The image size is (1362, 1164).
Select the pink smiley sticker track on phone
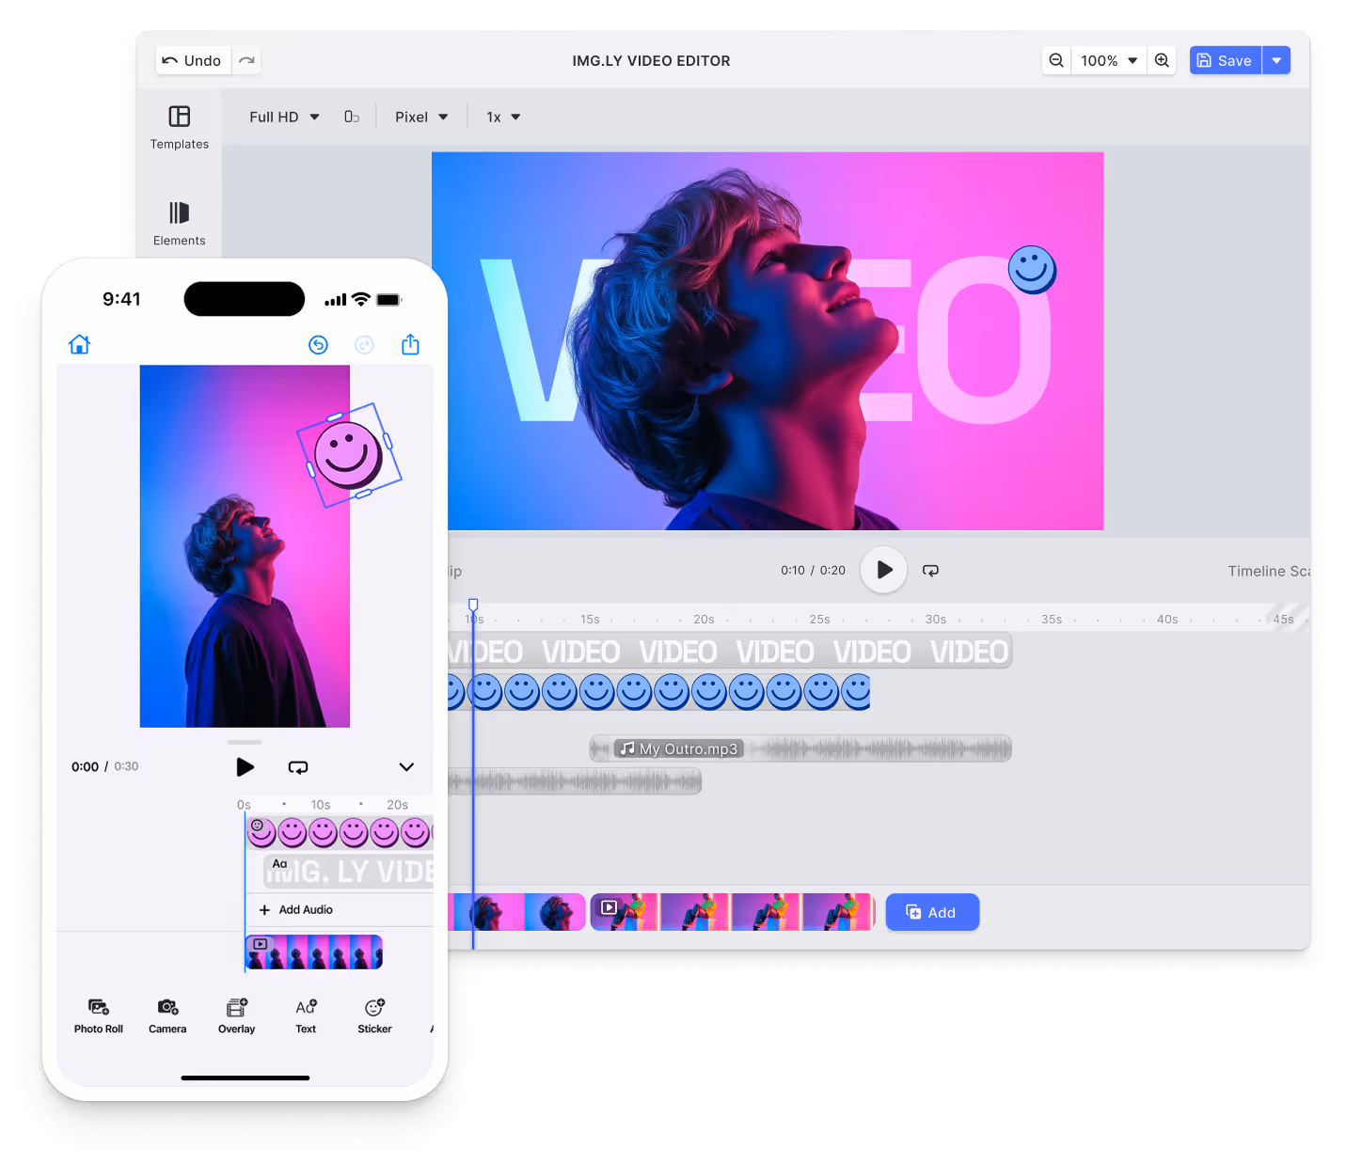coord(340,832)
